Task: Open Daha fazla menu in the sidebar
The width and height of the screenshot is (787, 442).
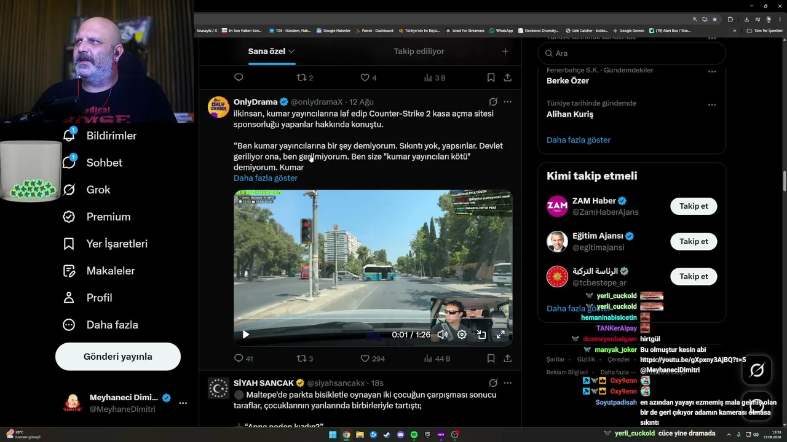Action: click(x=100, y=325)
